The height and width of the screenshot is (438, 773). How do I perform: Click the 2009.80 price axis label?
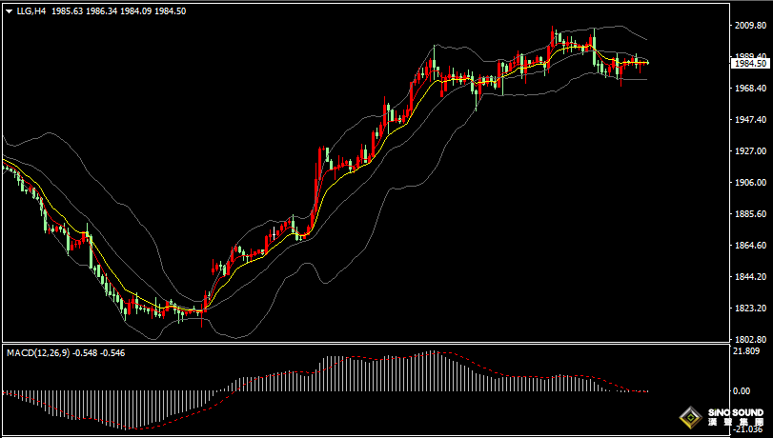pos(750,27)
